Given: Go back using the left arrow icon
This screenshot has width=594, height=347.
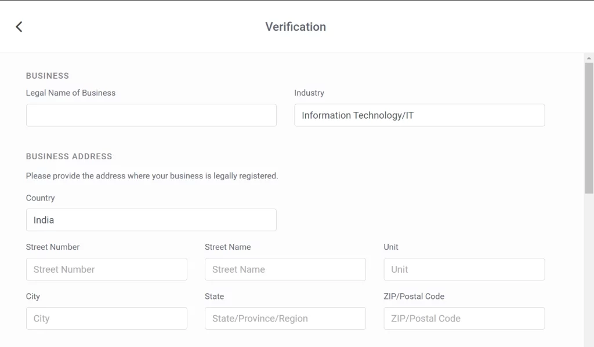Looking at the screenshot, I should click(19, 27).
